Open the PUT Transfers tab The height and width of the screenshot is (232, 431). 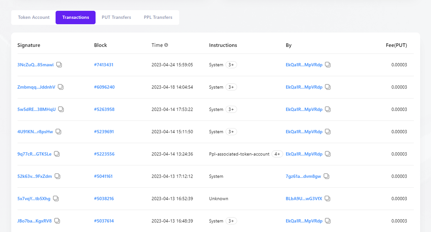(116, 17)
